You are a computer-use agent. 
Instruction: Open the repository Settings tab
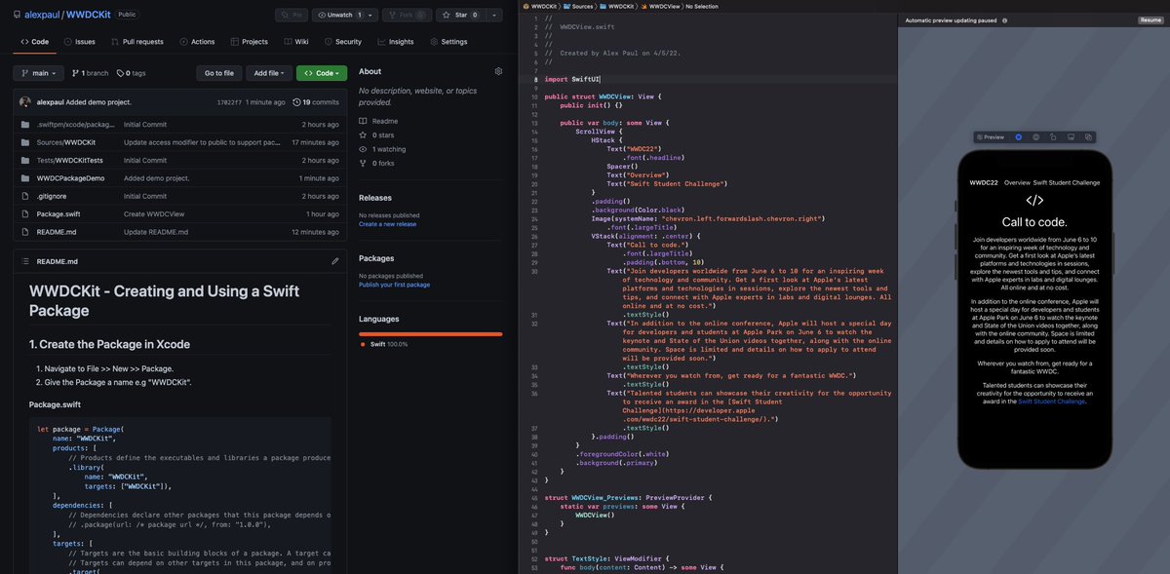[x=448, y=42]
